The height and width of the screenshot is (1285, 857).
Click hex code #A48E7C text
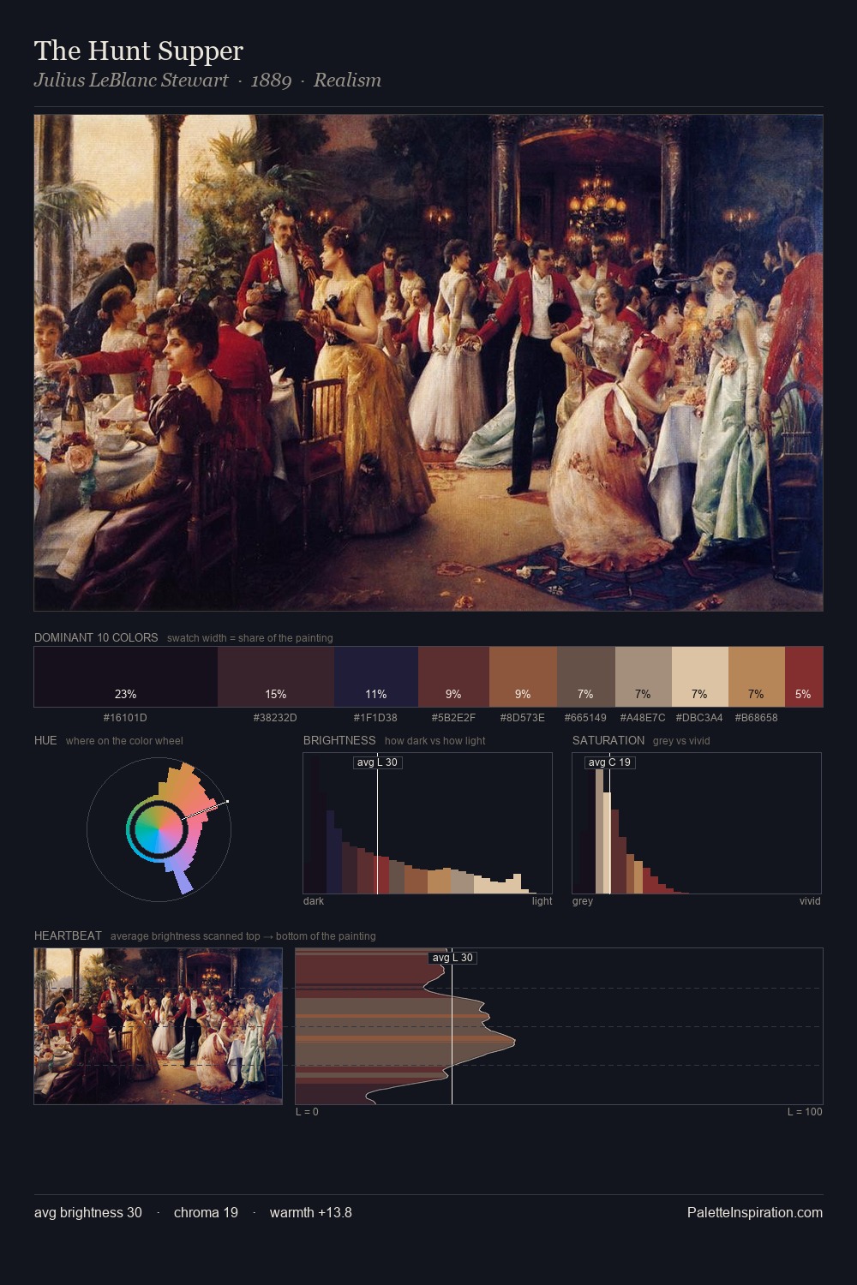[643, 718]
